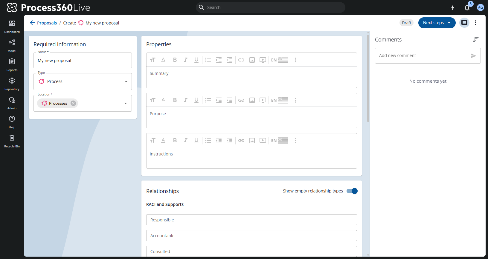Toggle Show empty relationship types switch
488x259 pixels.
click(352, 191)
